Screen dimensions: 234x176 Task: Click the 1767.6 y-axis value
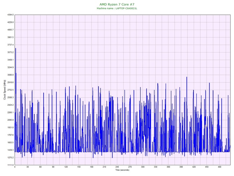(x=10, y=135)
